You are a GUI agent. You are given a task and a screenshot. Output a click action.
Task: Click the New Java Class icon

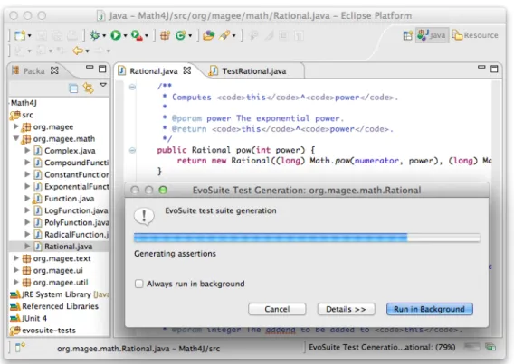(x=180, y=35)
